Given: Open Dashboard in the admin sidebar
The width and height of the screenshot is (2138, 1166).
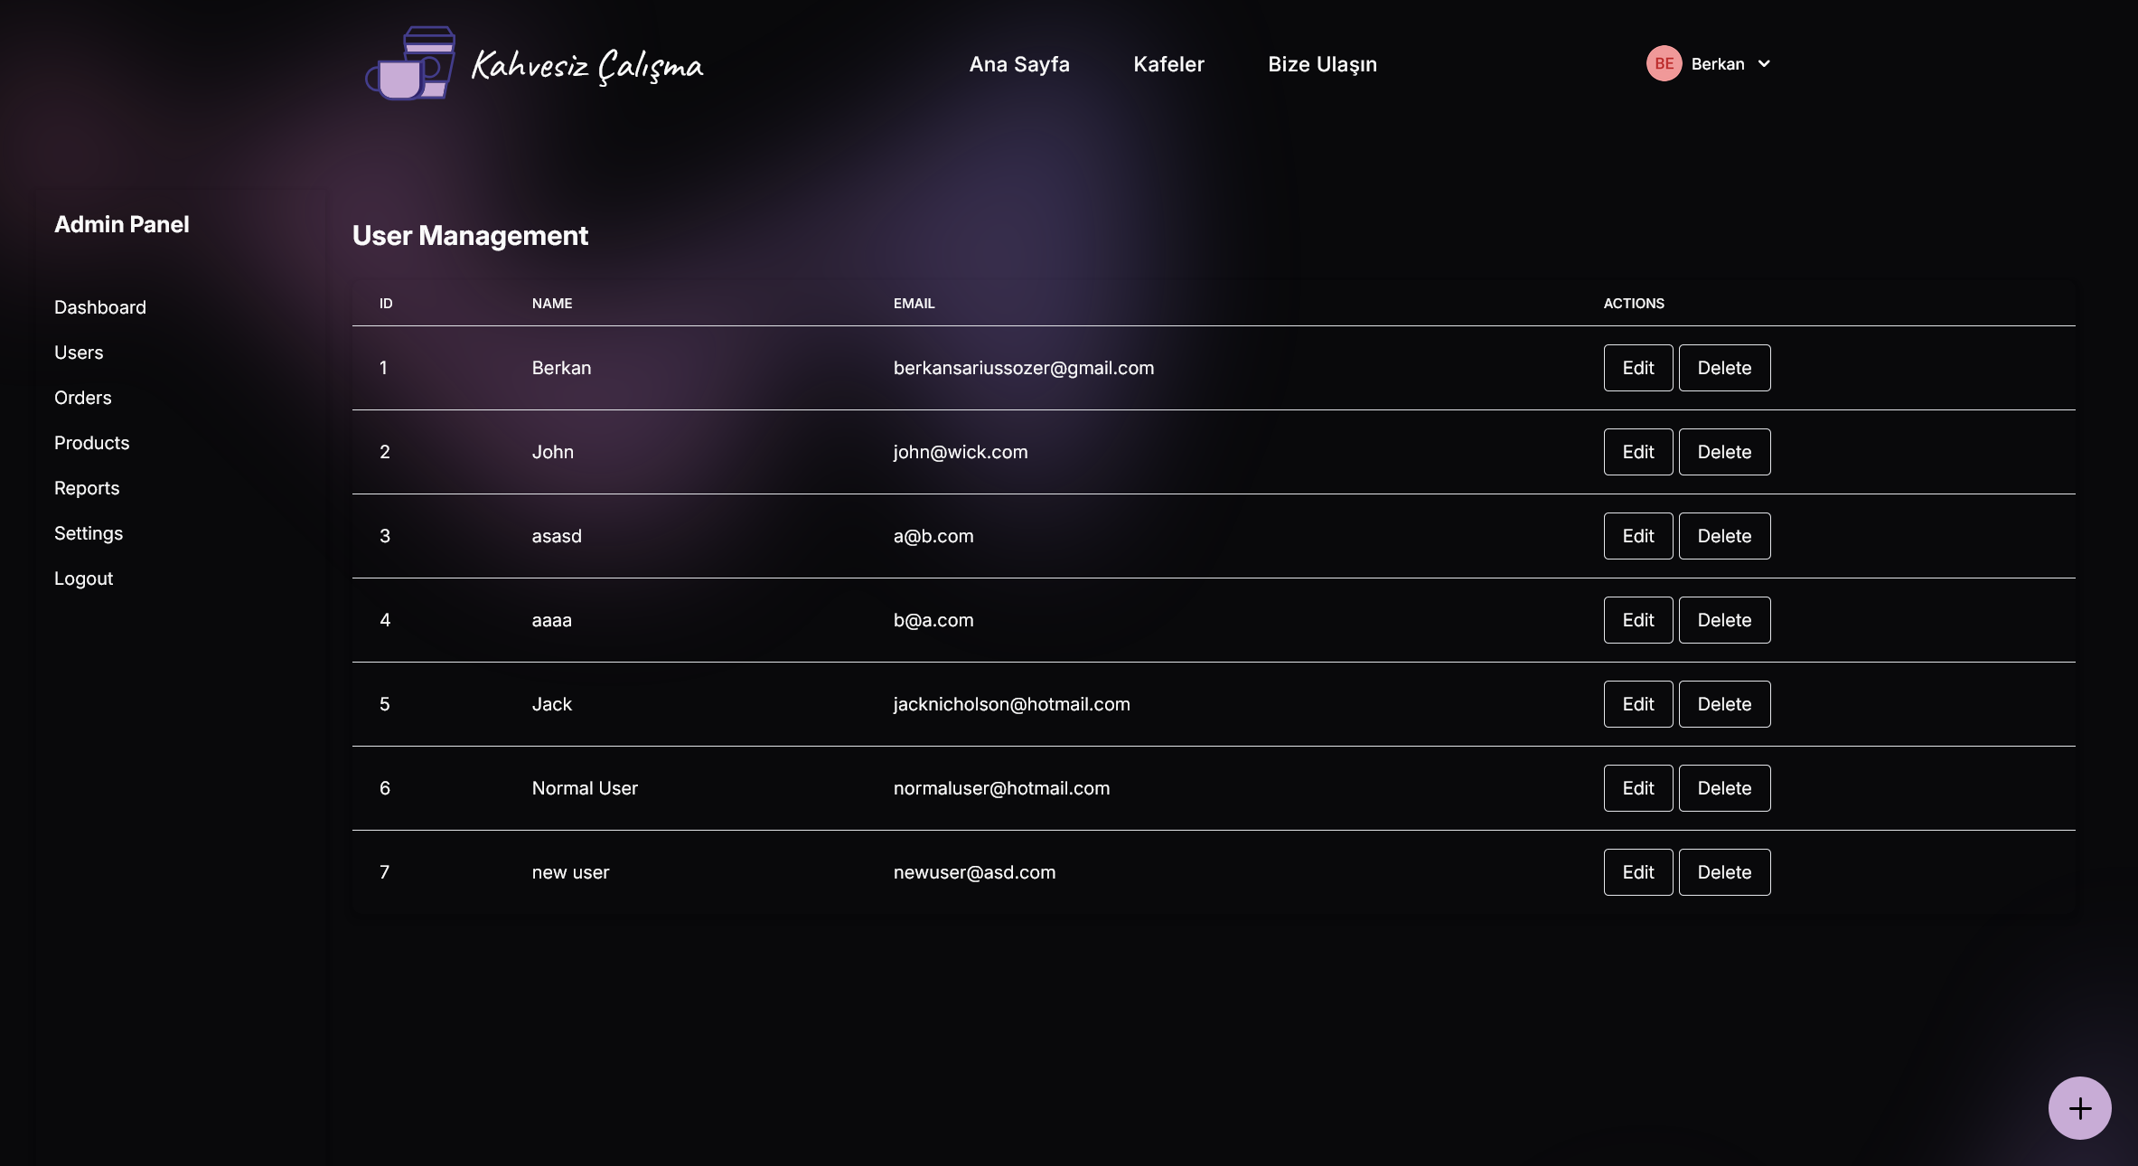Looking at the screenshot, I should point(100,307).
